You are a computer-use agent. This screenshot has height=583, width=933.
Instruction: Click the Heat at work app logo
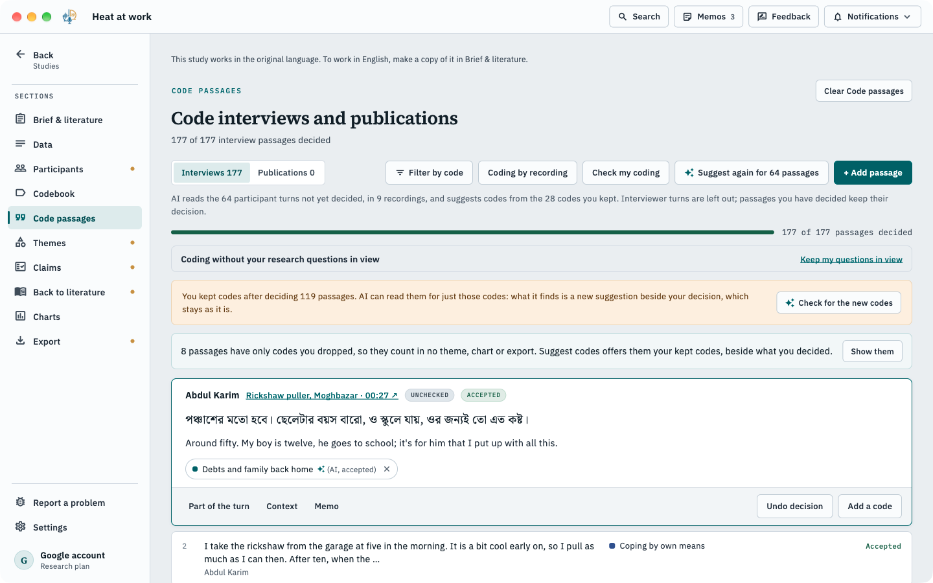(x=69, y=17)
